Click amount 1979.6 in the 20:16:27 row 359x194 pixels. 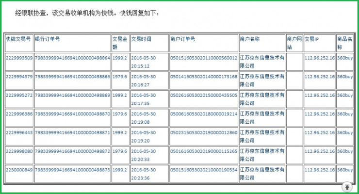(119, 77)
